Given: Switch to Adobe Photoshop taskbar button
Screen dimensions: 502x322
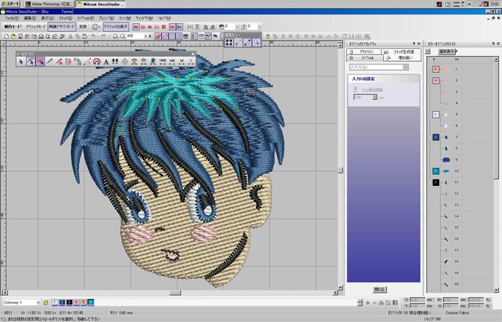Looking at the screenshot, I should [49, 4].
